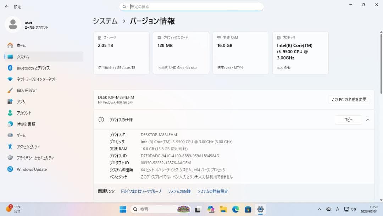Open Microsoft Store from the taskbar

point(248,209)
